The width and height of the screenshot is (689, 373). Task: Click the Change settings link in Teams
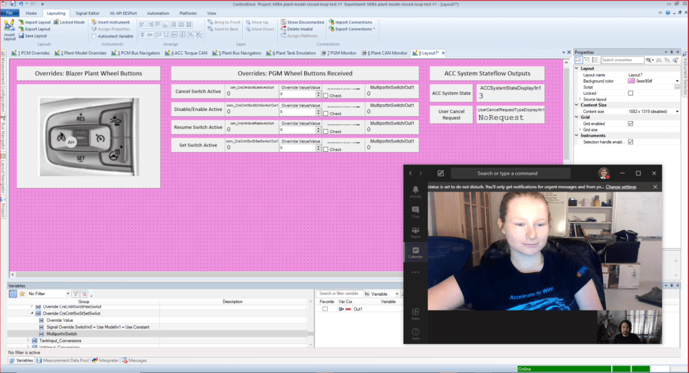(620, 187)
